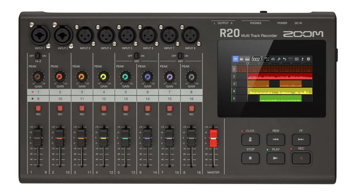356x195 pixels.
Task: Open the looper pads view icon
Action: pyautogui.click(x=242, y=59)
